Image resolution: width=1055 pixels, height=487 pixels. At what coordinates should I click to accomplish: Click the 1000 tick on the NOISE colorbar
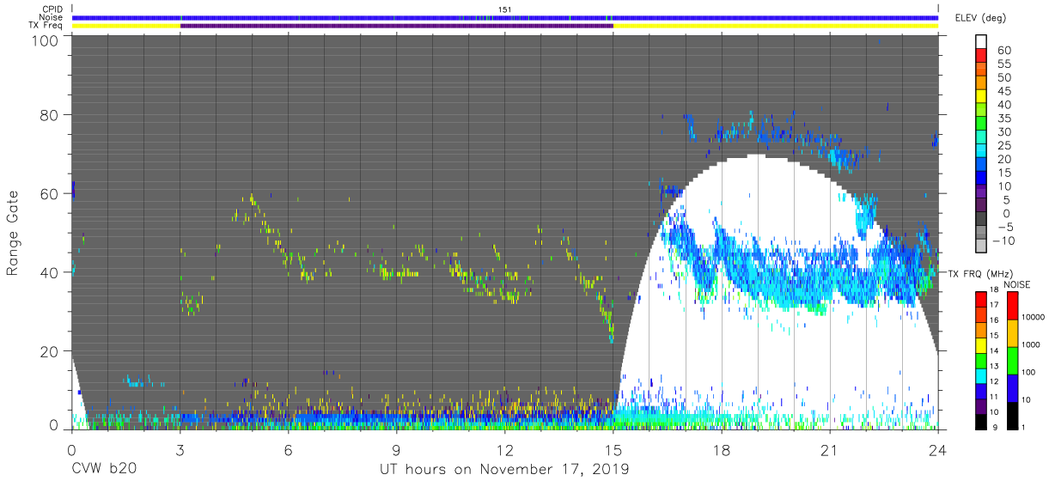1031,344
